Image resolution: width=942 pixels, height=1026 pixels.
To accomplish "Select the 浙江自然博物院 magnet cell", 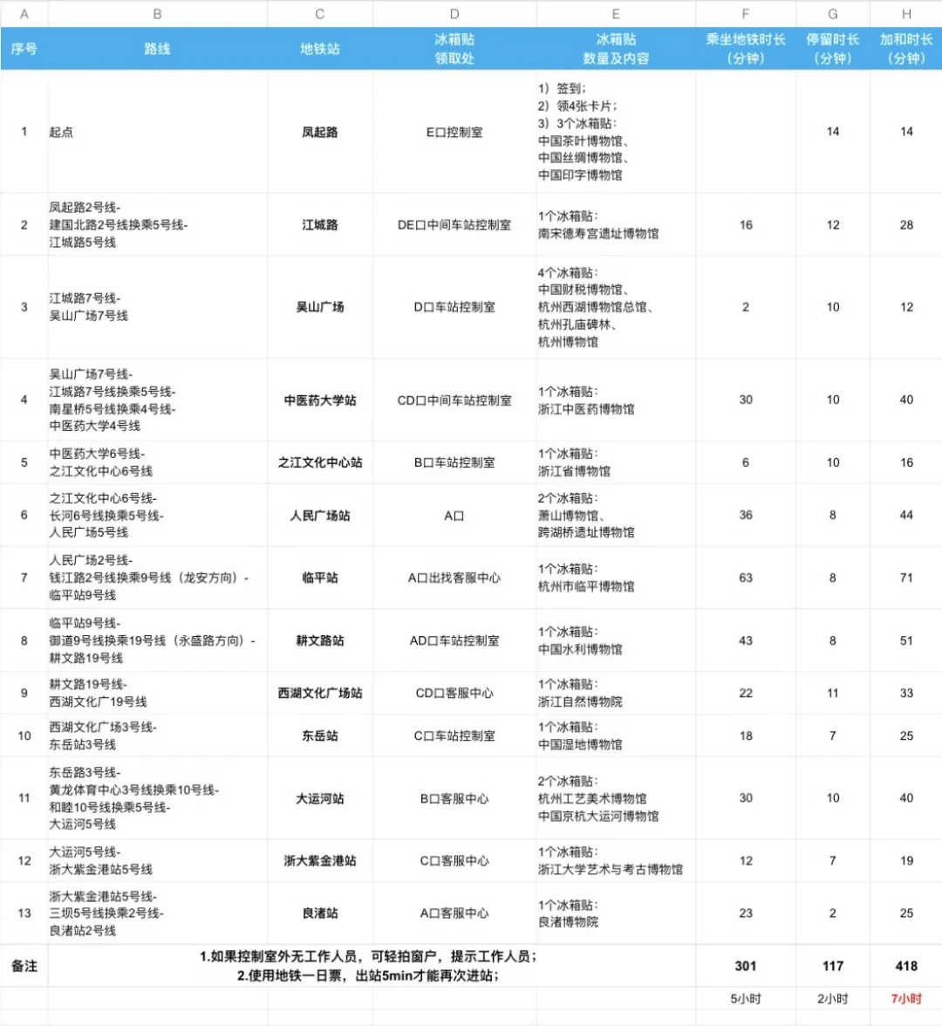I will click(x=616, y=693).
